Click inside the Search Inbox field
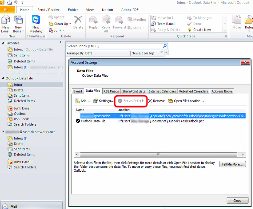Viewport: 253px width, 209px height. [114, 46]
